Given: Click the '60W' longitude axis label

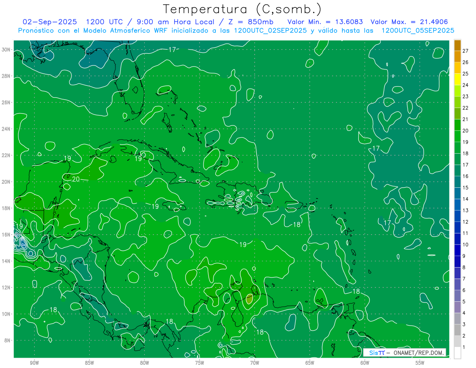Looking at the screenshot, I should [x=365, y=363].
